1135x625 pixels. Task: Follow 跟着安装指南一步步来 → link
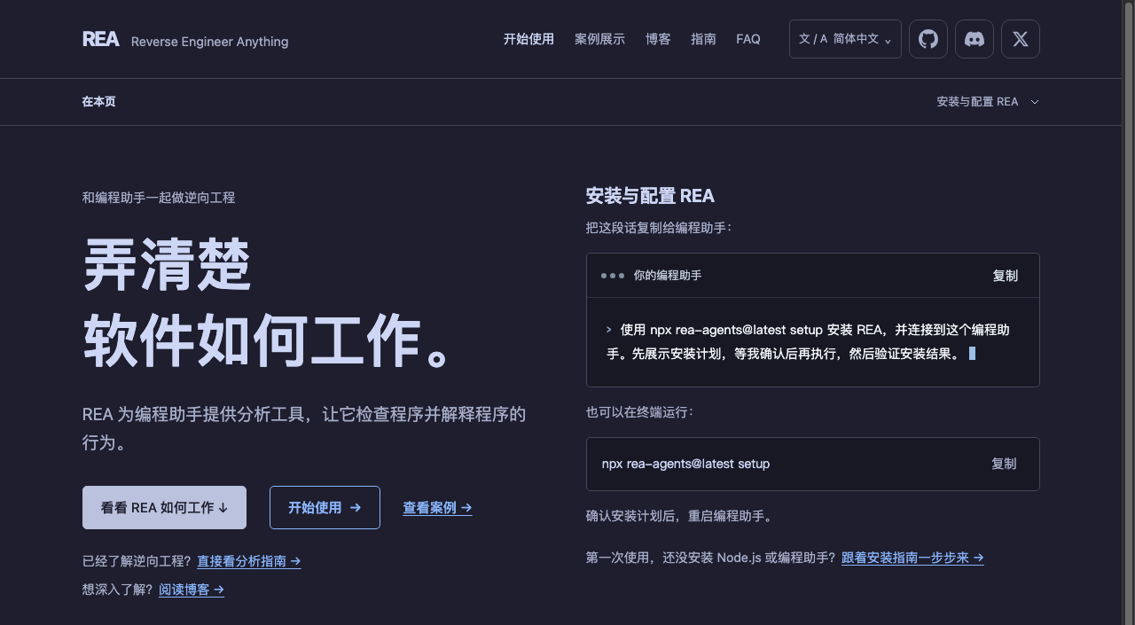click(x=912, y=558)
